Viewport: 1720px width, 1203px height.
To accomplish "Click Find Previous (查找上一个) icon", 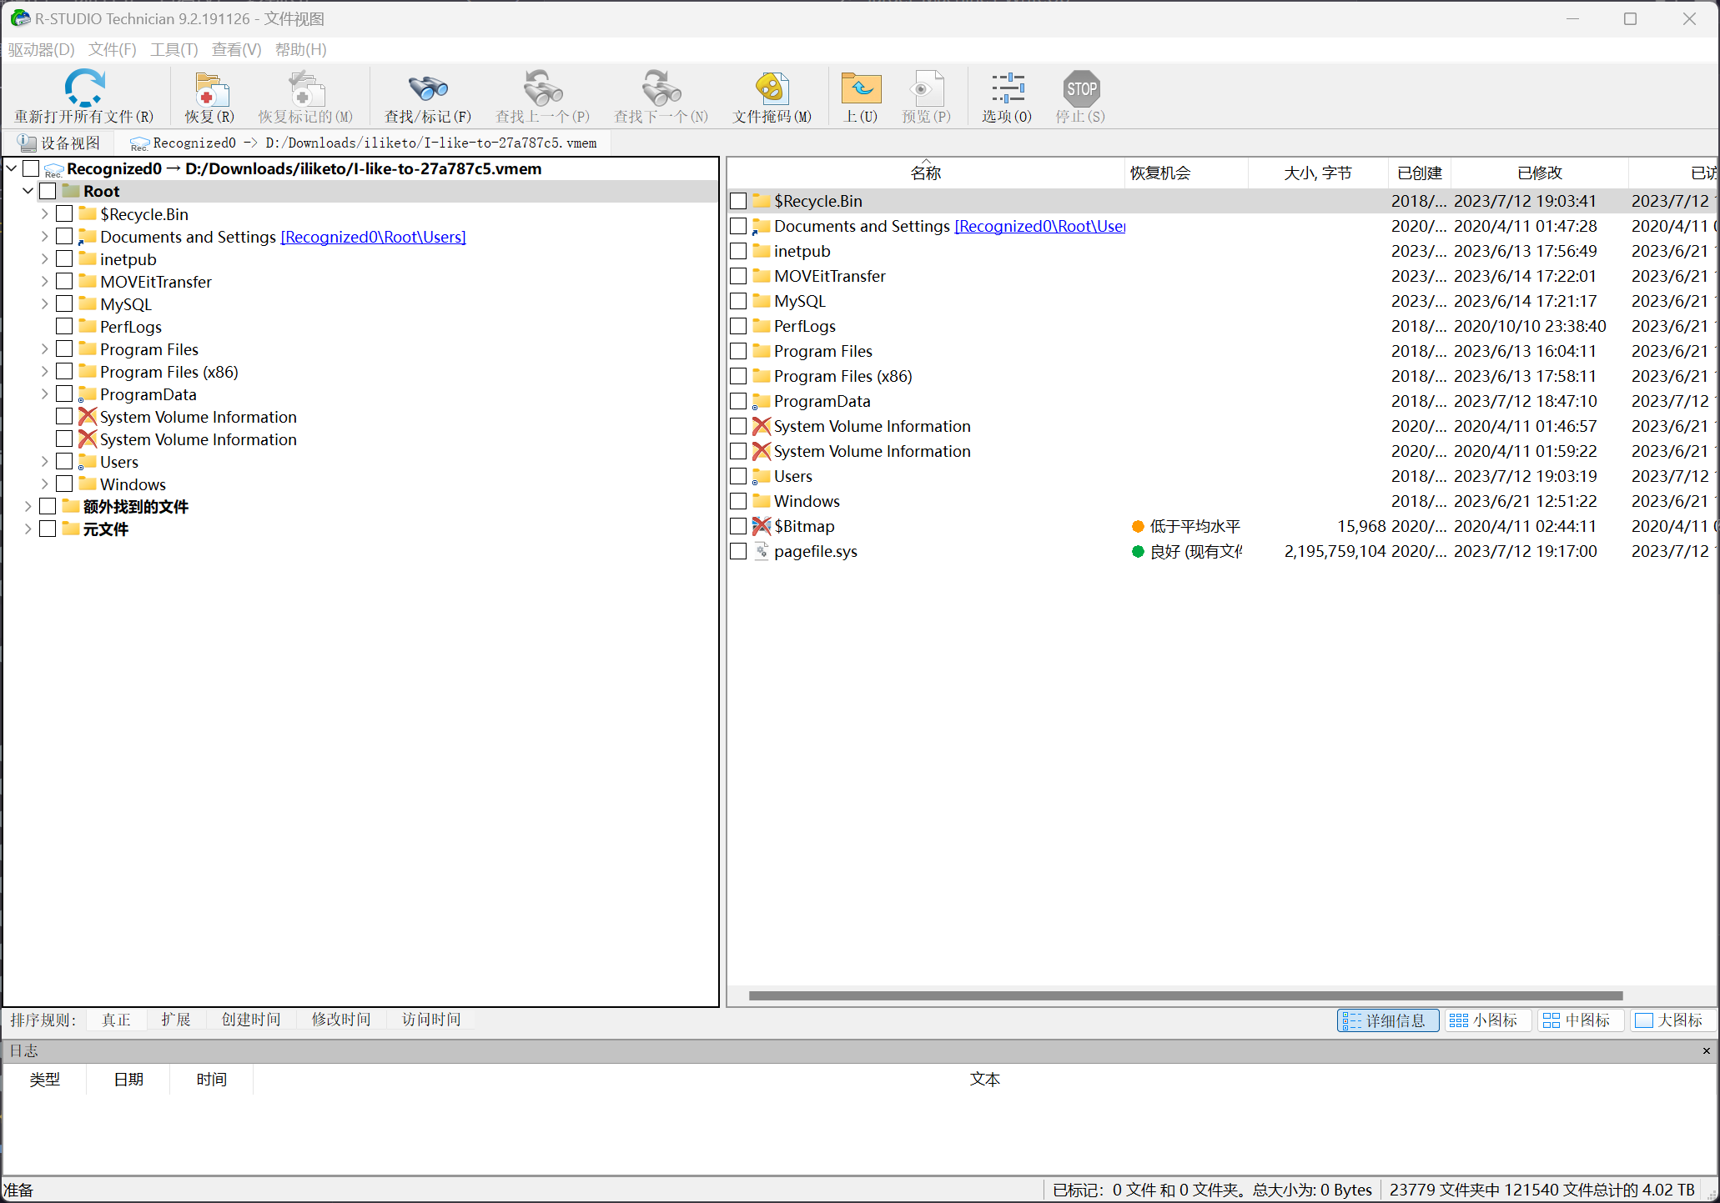I will click(542, 89).
